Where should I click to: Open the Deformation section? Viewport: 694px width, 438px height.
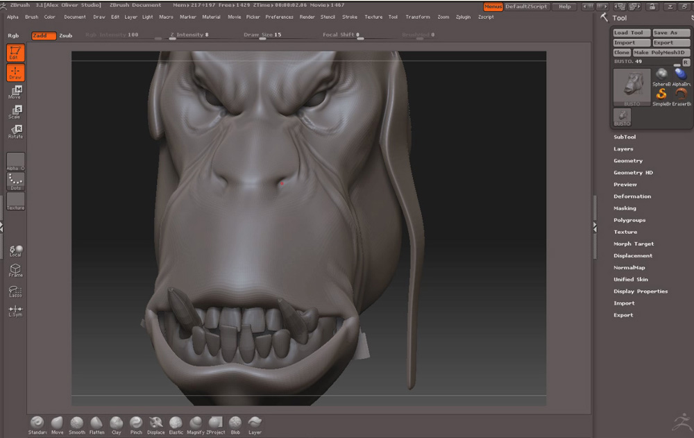coord(632,196)
